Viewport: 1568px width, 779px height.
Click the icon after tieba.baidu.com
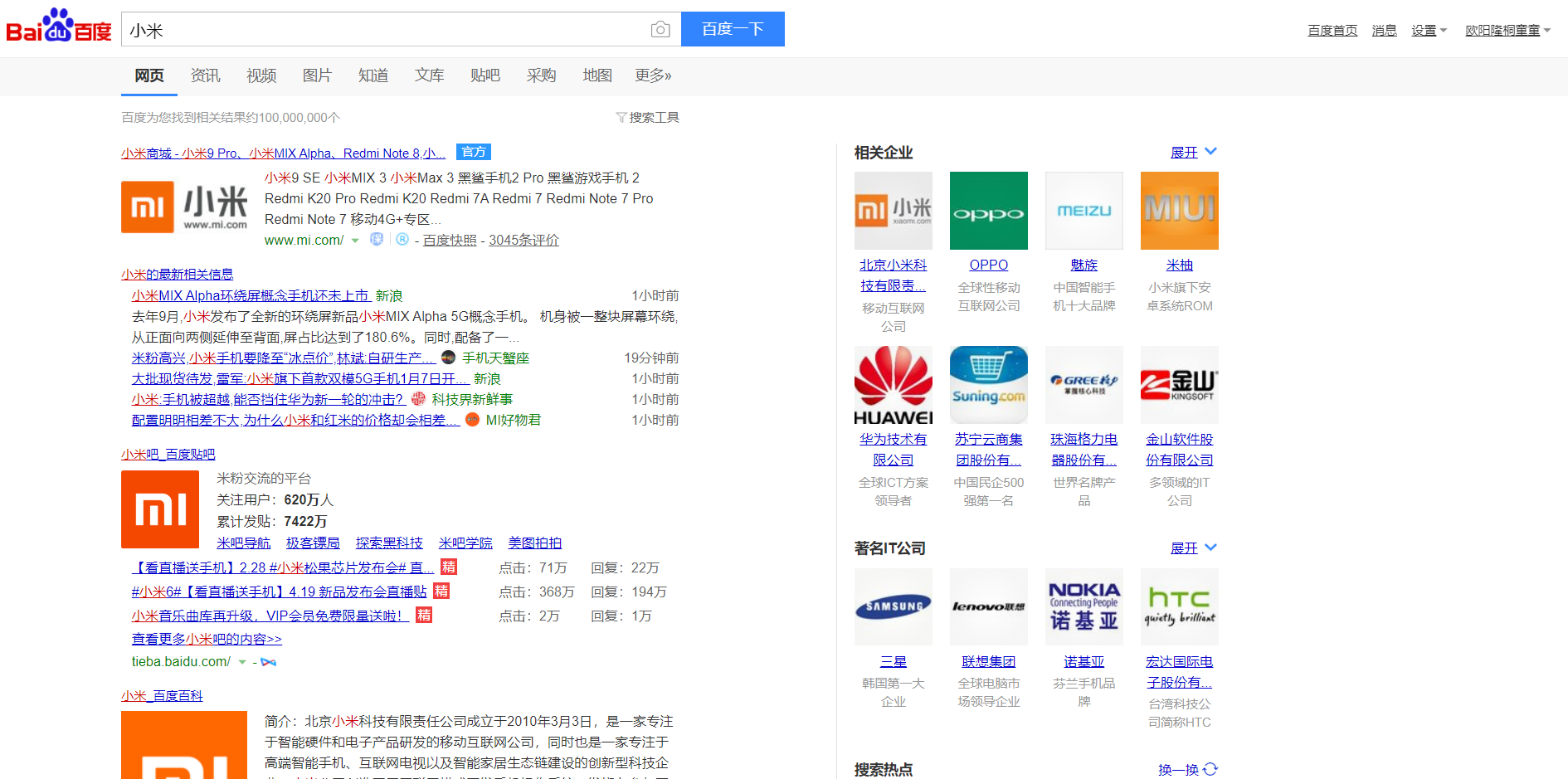(268, 662)
